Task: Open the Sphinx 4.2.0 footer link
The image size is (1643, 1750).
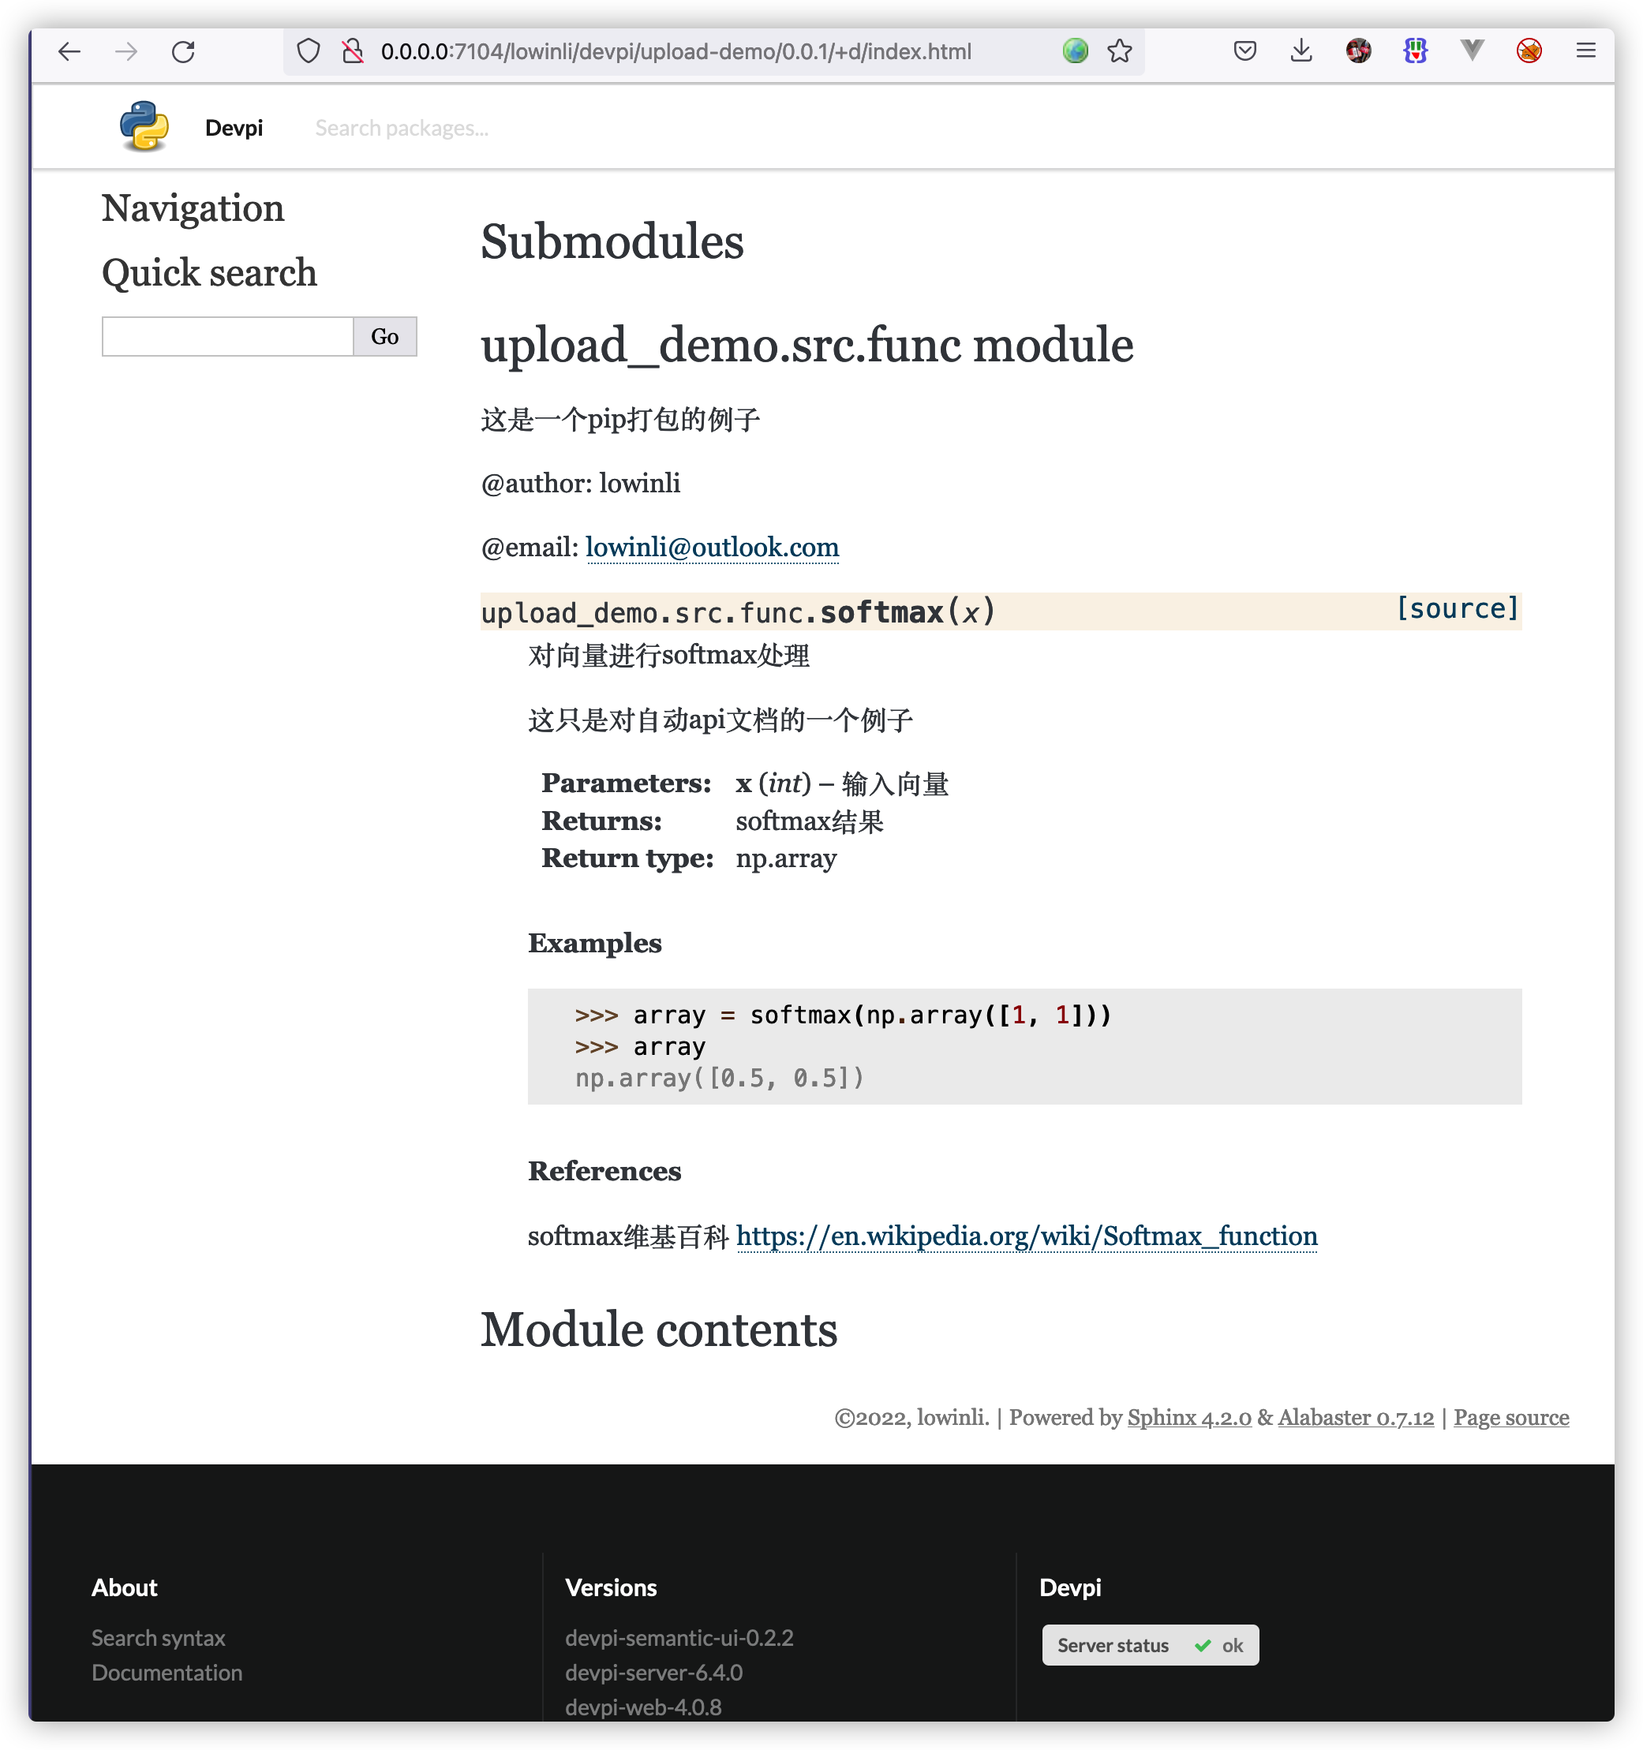Action: coord(1188,1417)
